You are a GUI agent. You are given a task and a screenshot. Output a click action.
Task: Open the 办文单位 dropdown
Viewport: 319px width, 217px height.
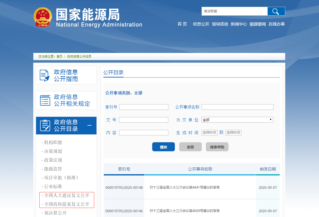[x=237, y=120]
